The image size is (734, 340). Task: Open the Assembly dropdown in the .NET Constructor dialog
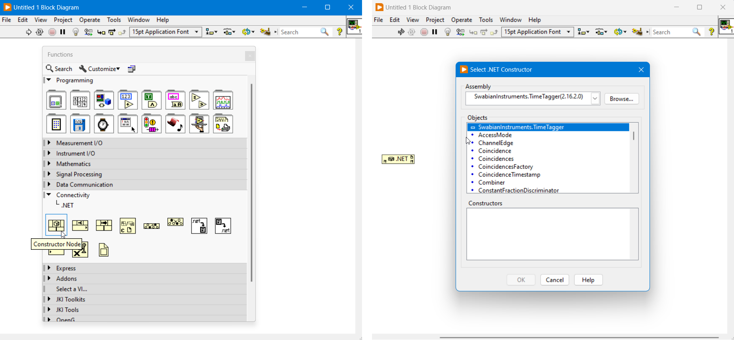pyautogui.click(x=595, y=99)
